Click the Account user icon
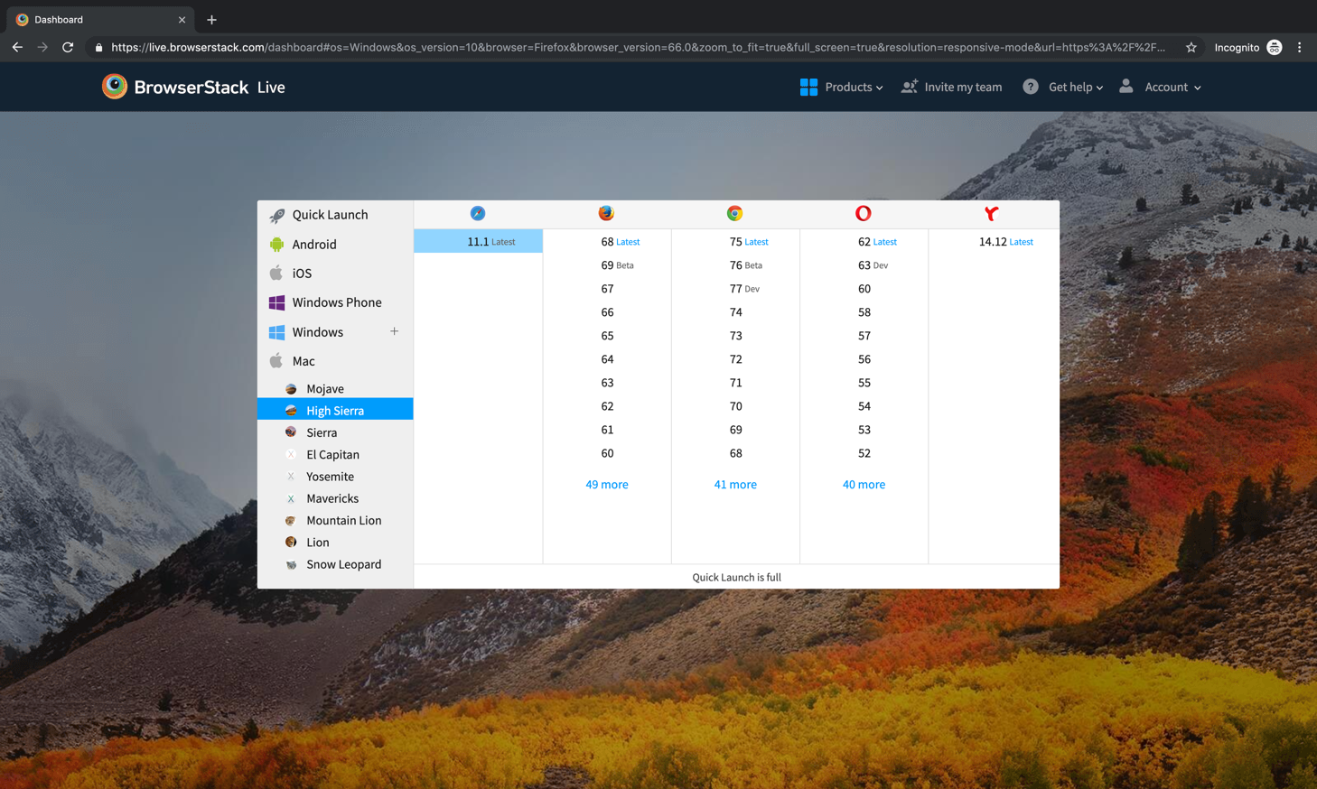The height and width of the screenshot is (789, 1317). coord(1126,86)
